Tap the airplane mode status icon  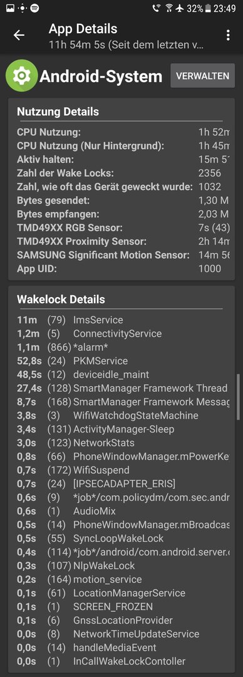point(180,8)
